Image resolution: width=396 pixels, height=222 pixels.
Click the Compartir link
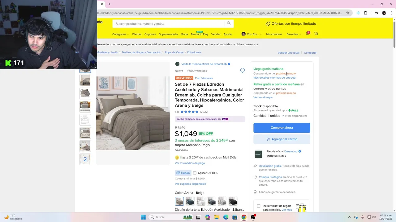tap(310, 53)
